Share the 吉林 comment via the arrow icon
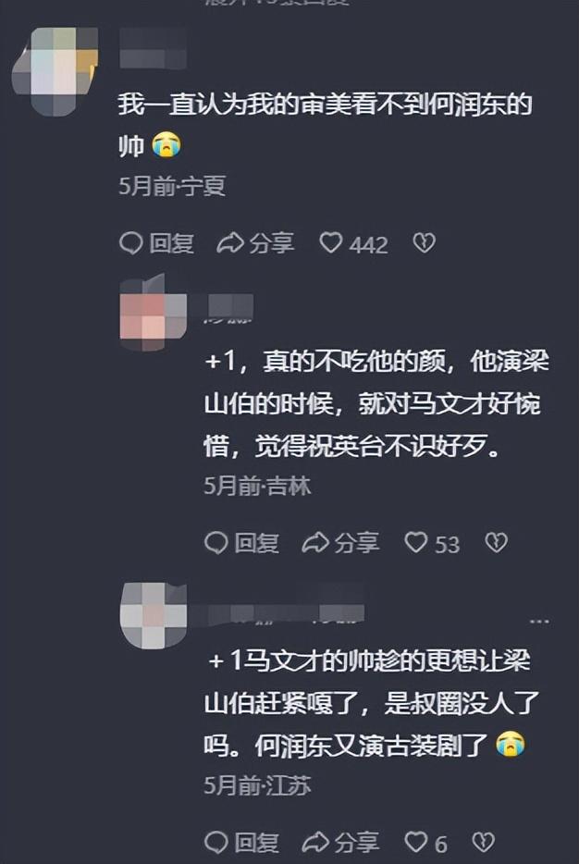The image size is (579, 864). click(315, 543)
